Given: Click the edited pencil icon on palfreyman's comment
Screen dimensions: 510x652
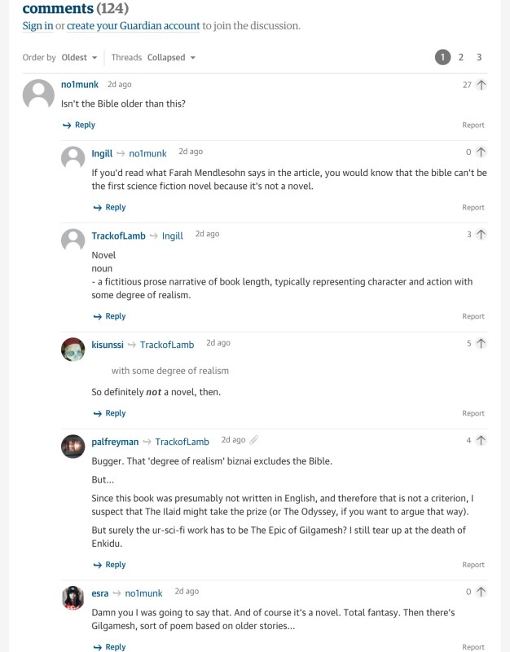Looking at the screenshot, I should point(254,440).
